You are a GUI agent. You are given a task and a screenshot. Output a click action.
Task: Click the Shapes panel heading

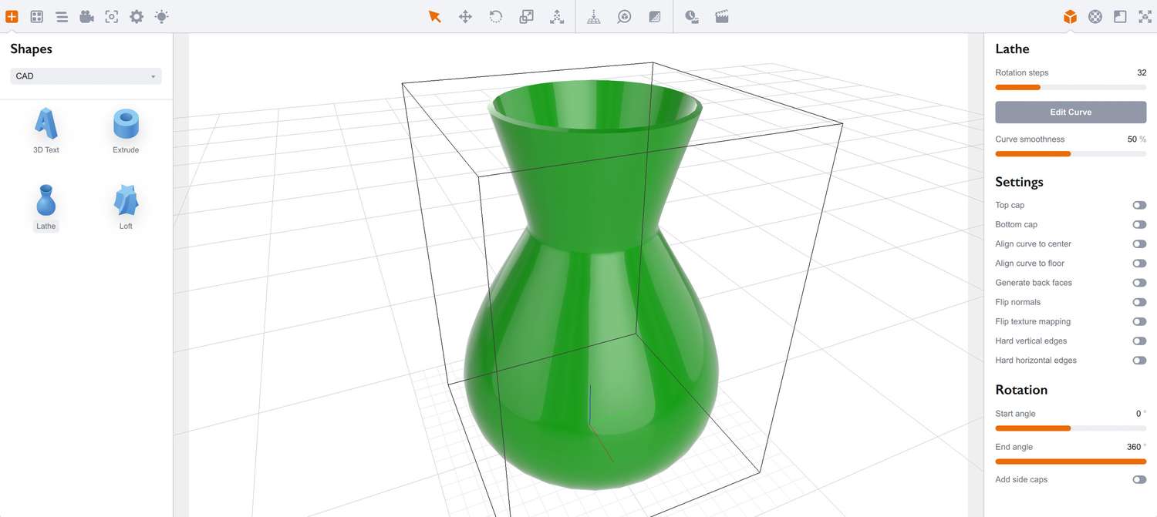click(x=31, y=49)
